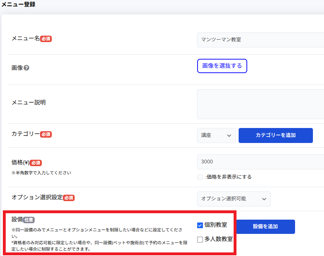Open the 講座 category dropdown

[x=216, y=135]
